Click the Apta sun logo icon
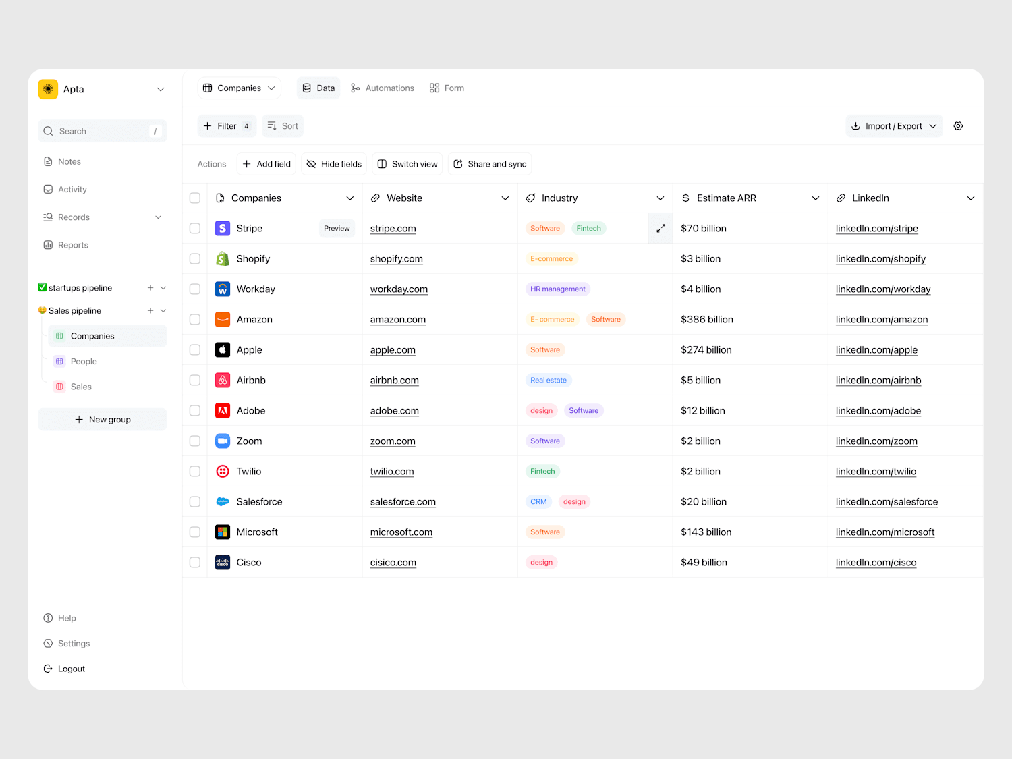The image size is (1012, 759). tap(48, 89)
